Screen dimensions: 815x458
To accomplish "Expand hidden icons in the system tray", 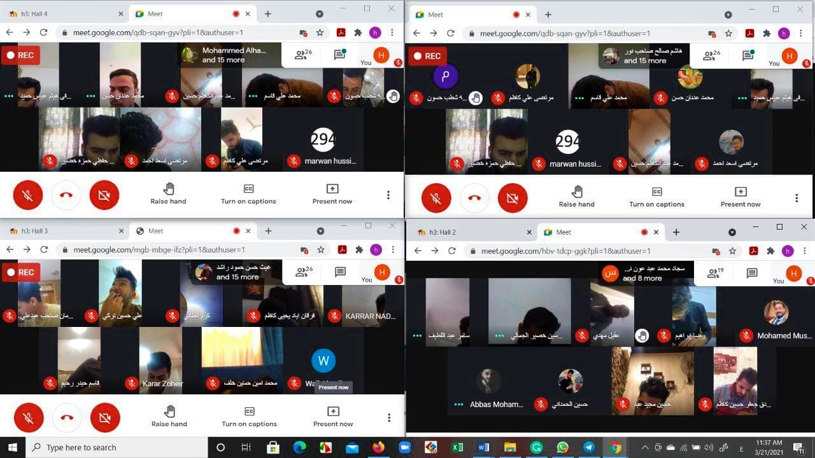I will pos(644,447).
